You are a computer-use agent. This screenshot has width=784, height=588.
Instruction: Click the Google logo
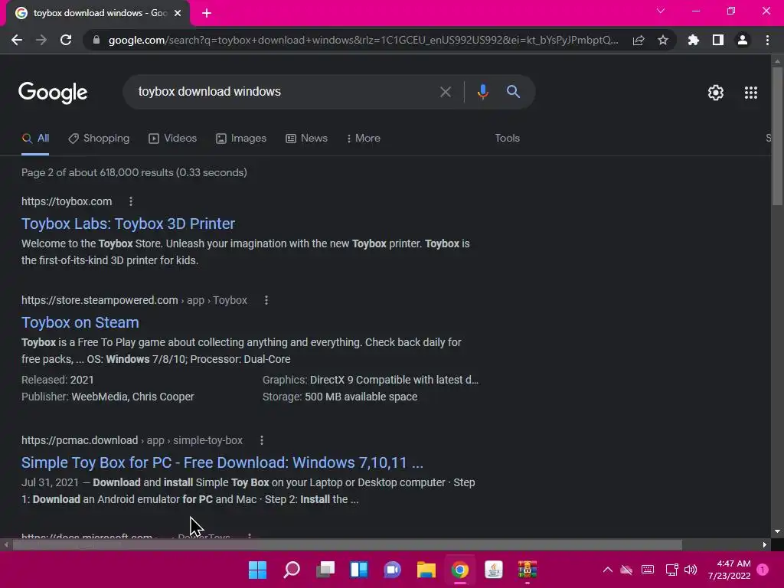point(53,93)
